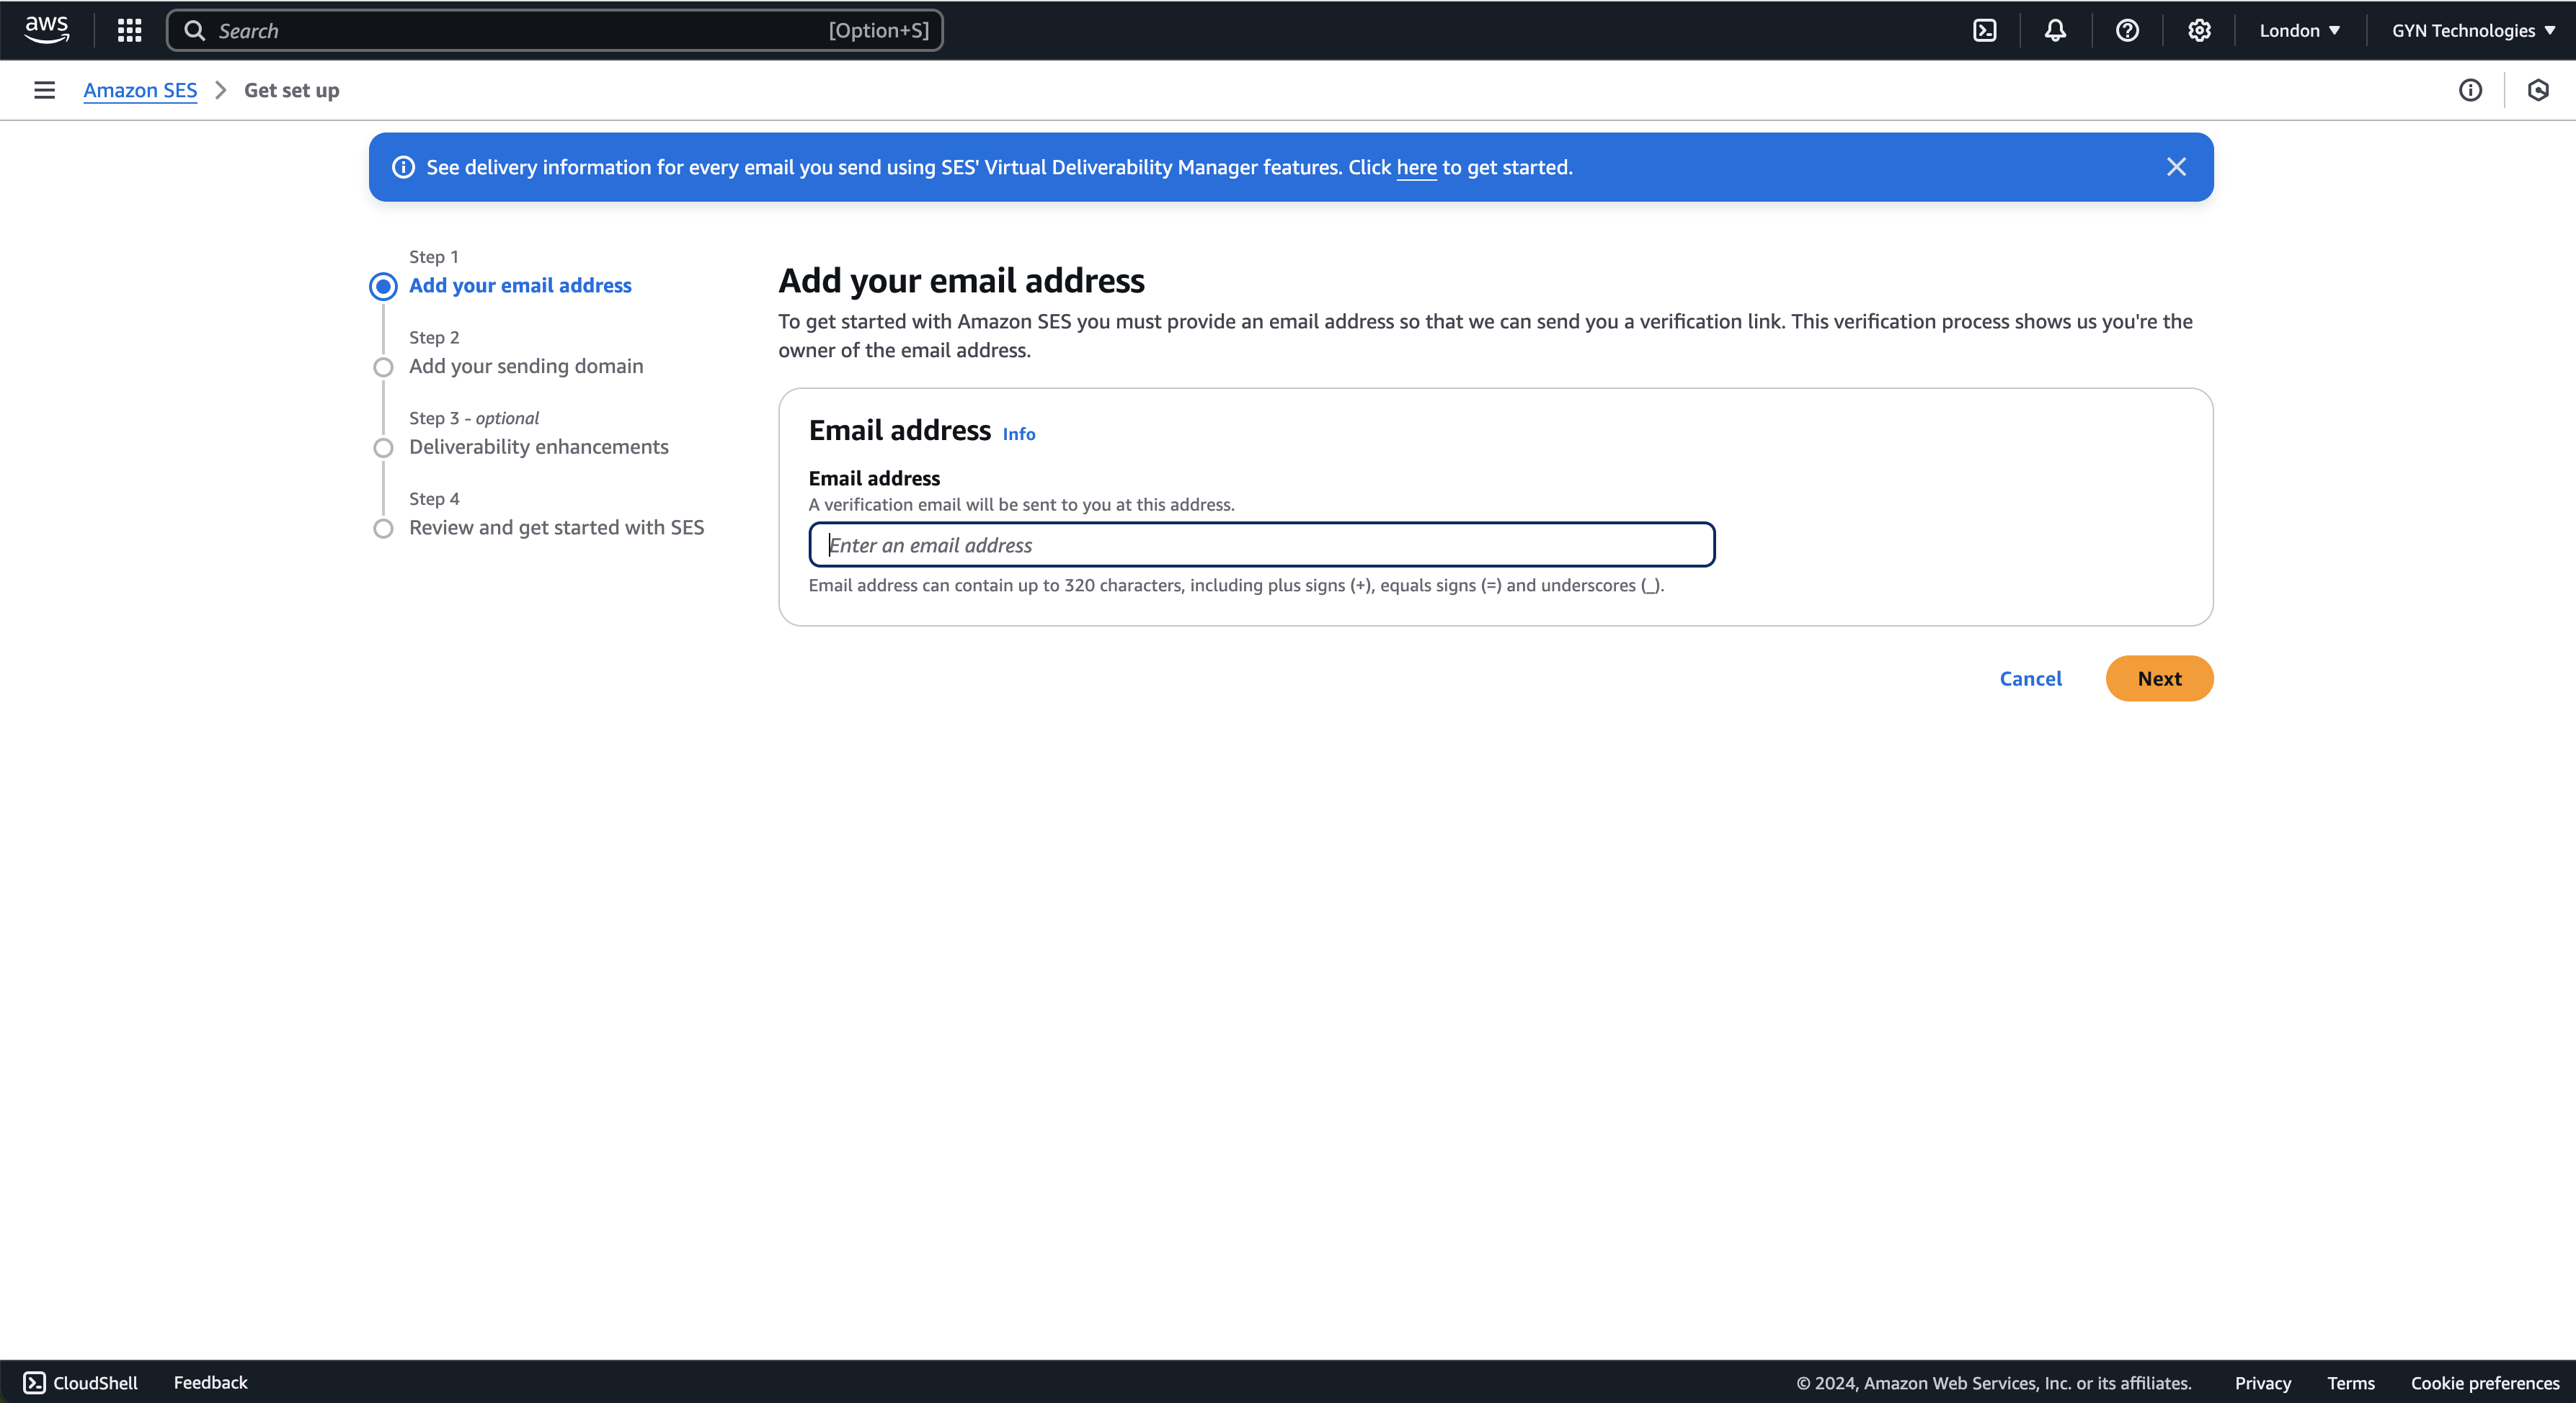This screenshot has height=1403, width=2576.
Task: Click the here link in the banner
Action: click(x=1416, y=167)
